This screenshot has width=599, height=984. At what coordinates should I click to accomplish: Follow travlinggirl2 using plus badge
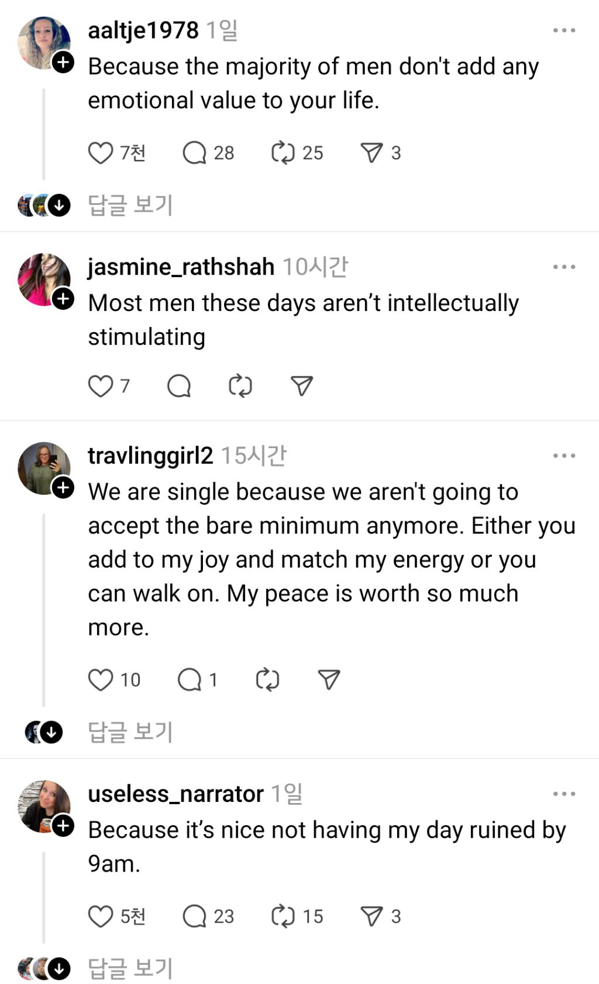click(x=63, y=487)
